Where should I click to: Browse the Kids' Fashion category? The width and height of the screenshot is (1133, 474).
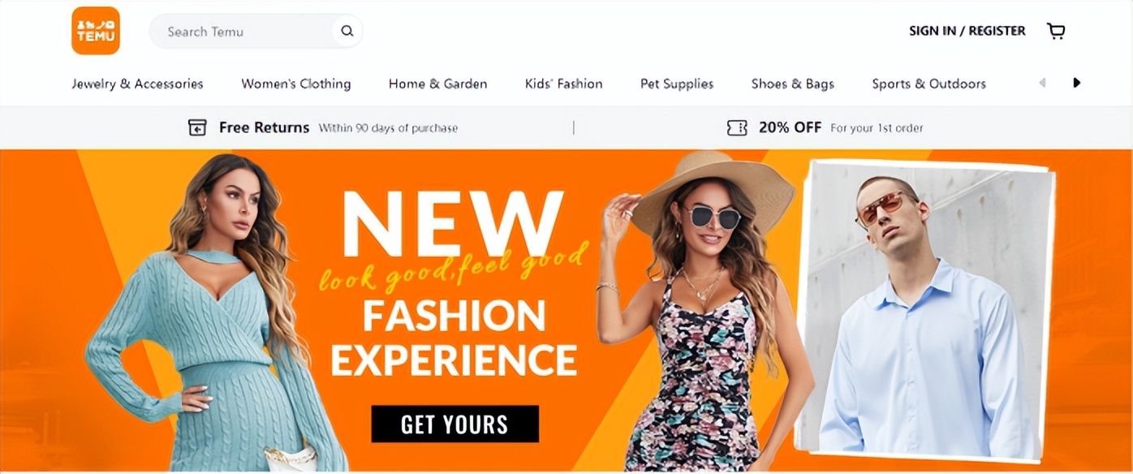pyautogui.click(x=564, y=84)
